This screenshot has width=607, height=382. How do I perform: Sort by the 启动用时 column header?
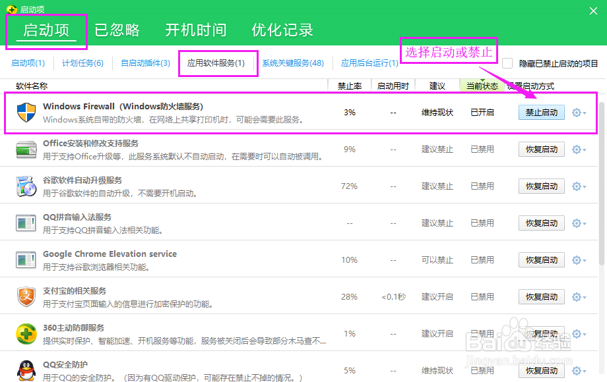[393, 86]
